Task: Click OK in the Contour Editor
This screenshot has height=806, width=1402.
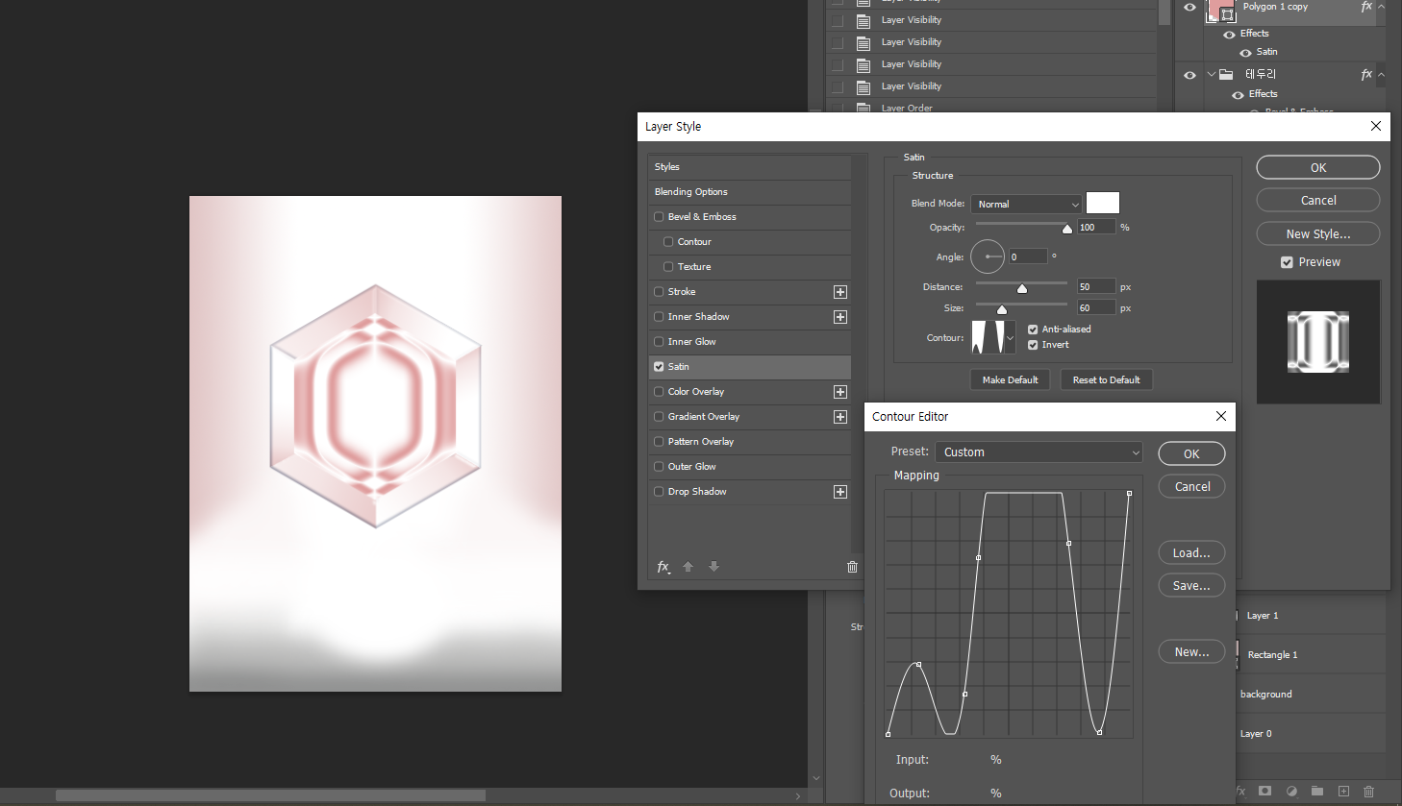Action: point(1191,453)
